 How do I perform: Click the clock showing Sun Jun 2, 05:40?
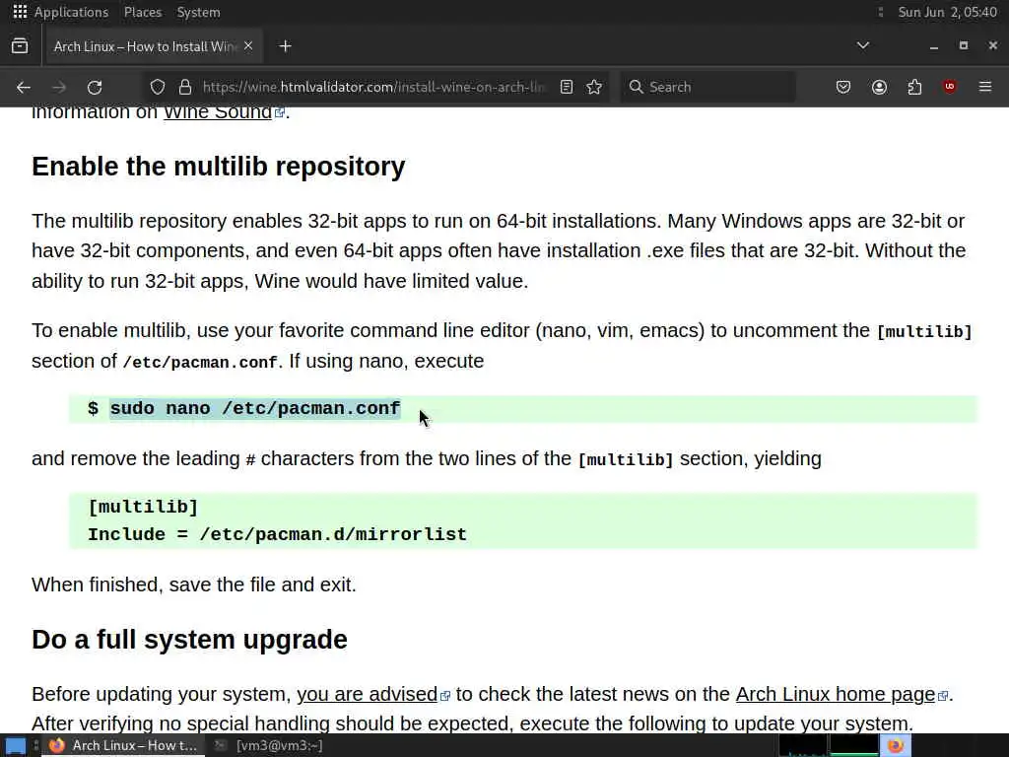[x=947, y=12]
